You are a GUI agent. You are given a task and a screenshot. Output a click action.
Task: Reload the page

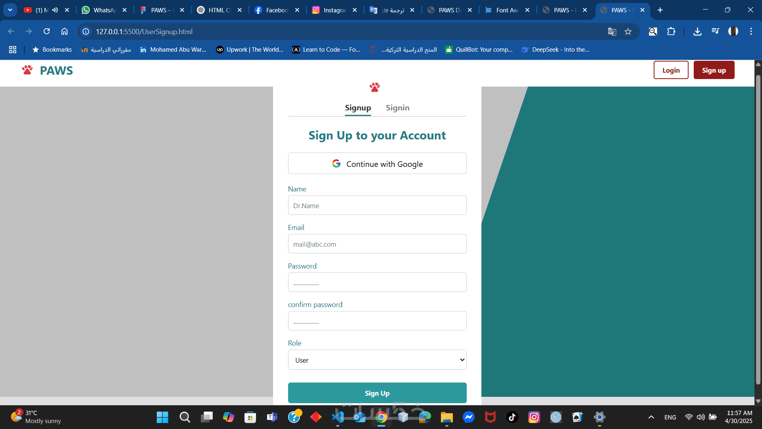tap(47, 31)
